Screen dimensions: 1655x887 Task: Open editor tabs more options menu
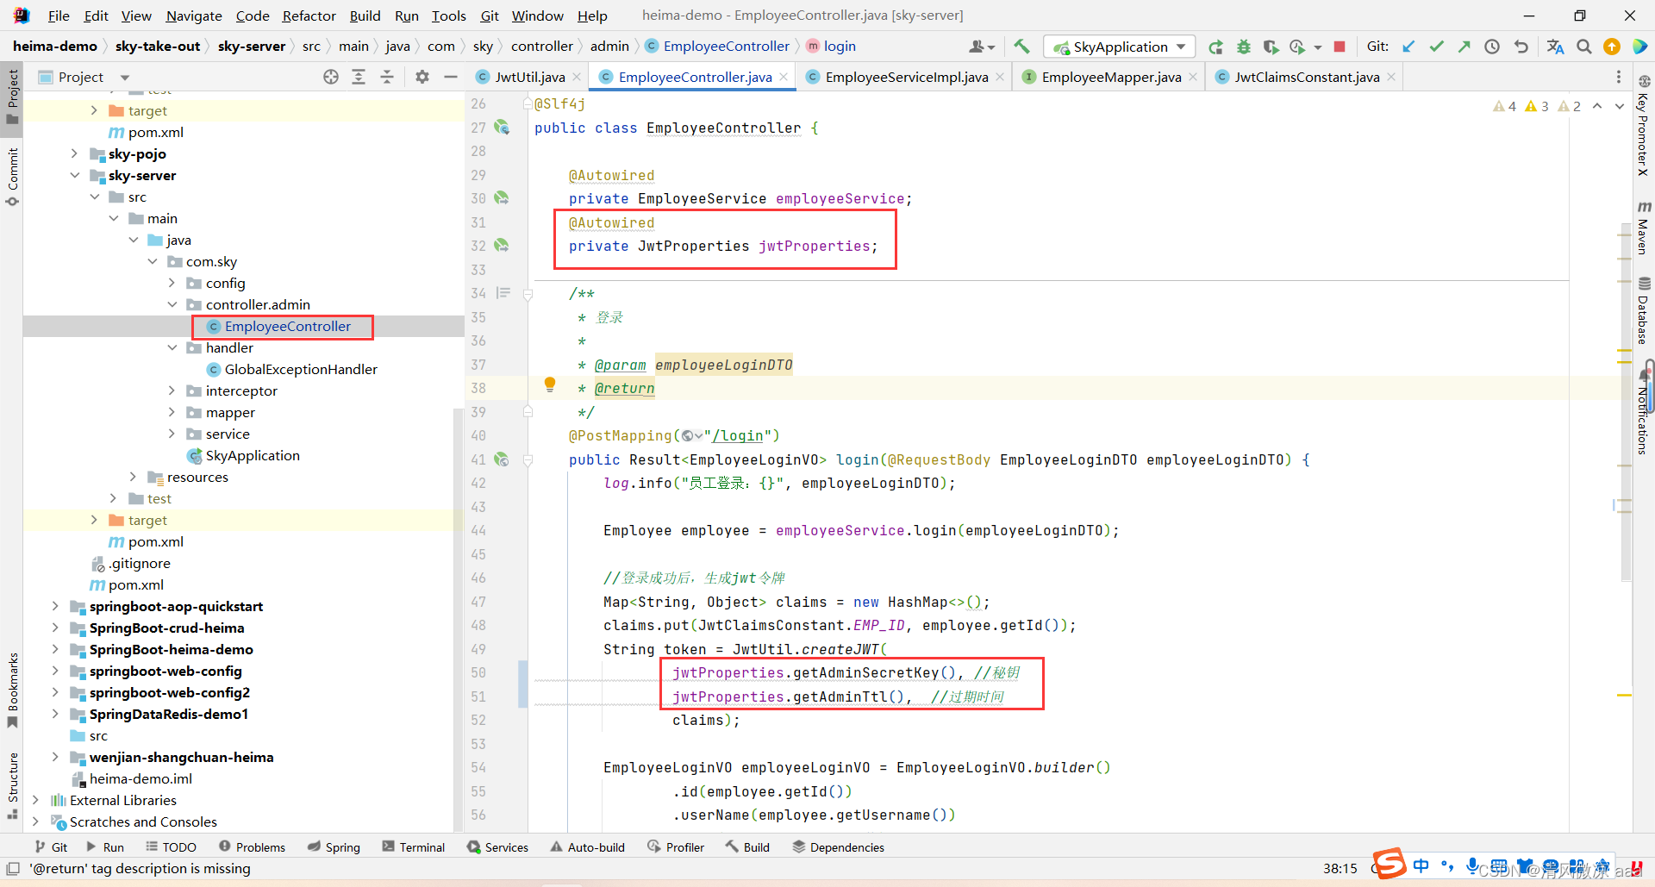point(1618,77)
